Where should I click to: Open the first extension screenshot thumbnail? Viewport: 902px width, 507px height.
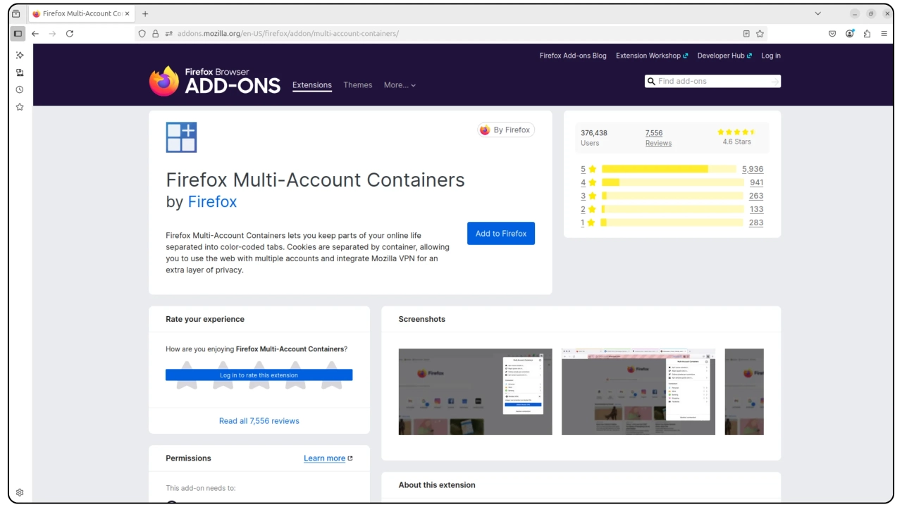pyautogui.click(x=475, y=392)
